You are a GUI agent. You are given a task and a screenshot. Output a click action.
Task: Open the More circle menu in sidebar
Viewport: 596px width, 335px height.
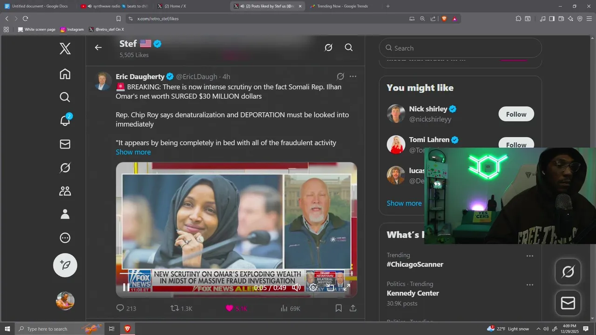tap(65, 238)
